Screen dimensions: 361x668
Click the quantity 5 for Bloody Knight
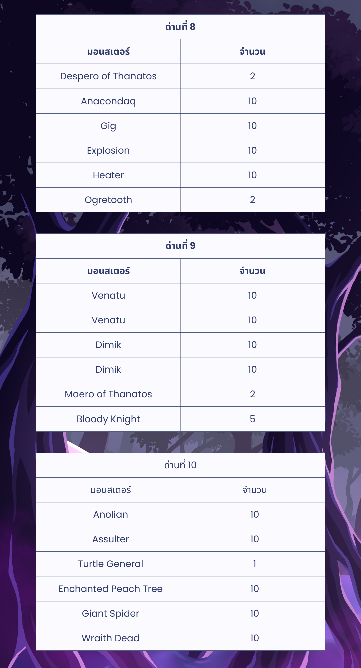tap(252, 419)
